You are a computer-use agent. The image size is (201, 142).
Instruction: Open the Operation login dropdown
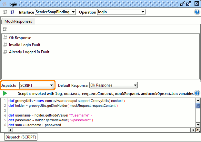click(x=121, y=12)
